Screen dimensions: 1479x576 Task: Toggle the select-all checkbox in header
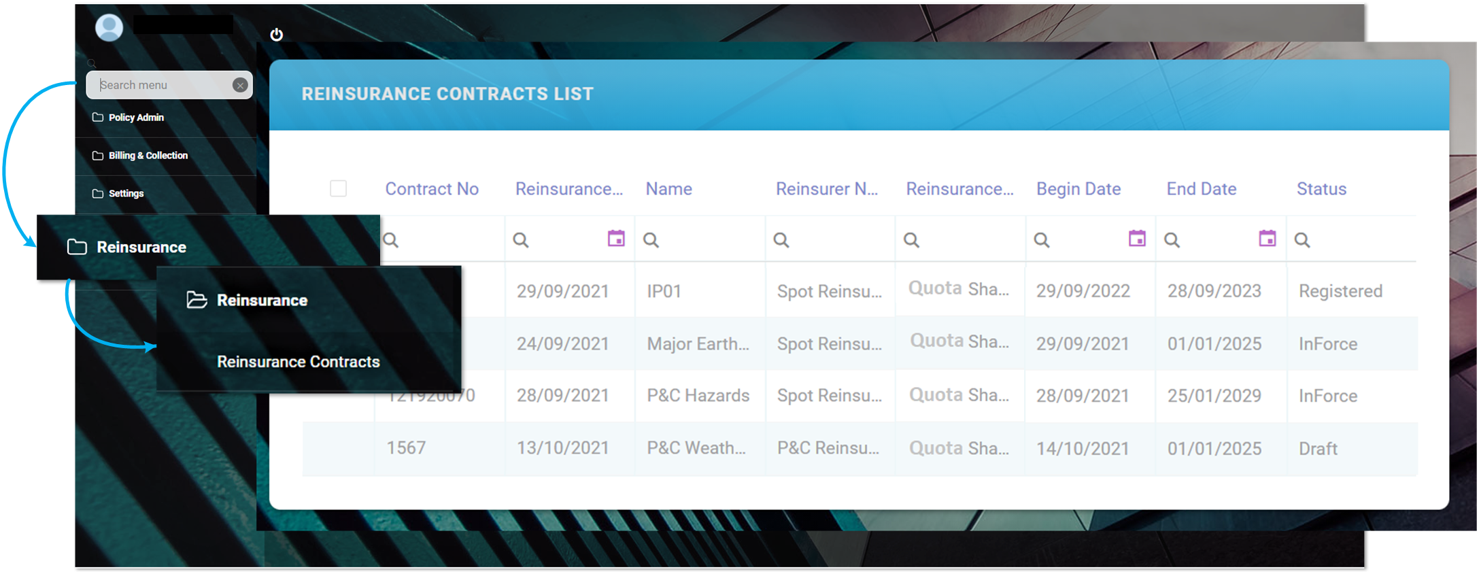tap(338, 188)
